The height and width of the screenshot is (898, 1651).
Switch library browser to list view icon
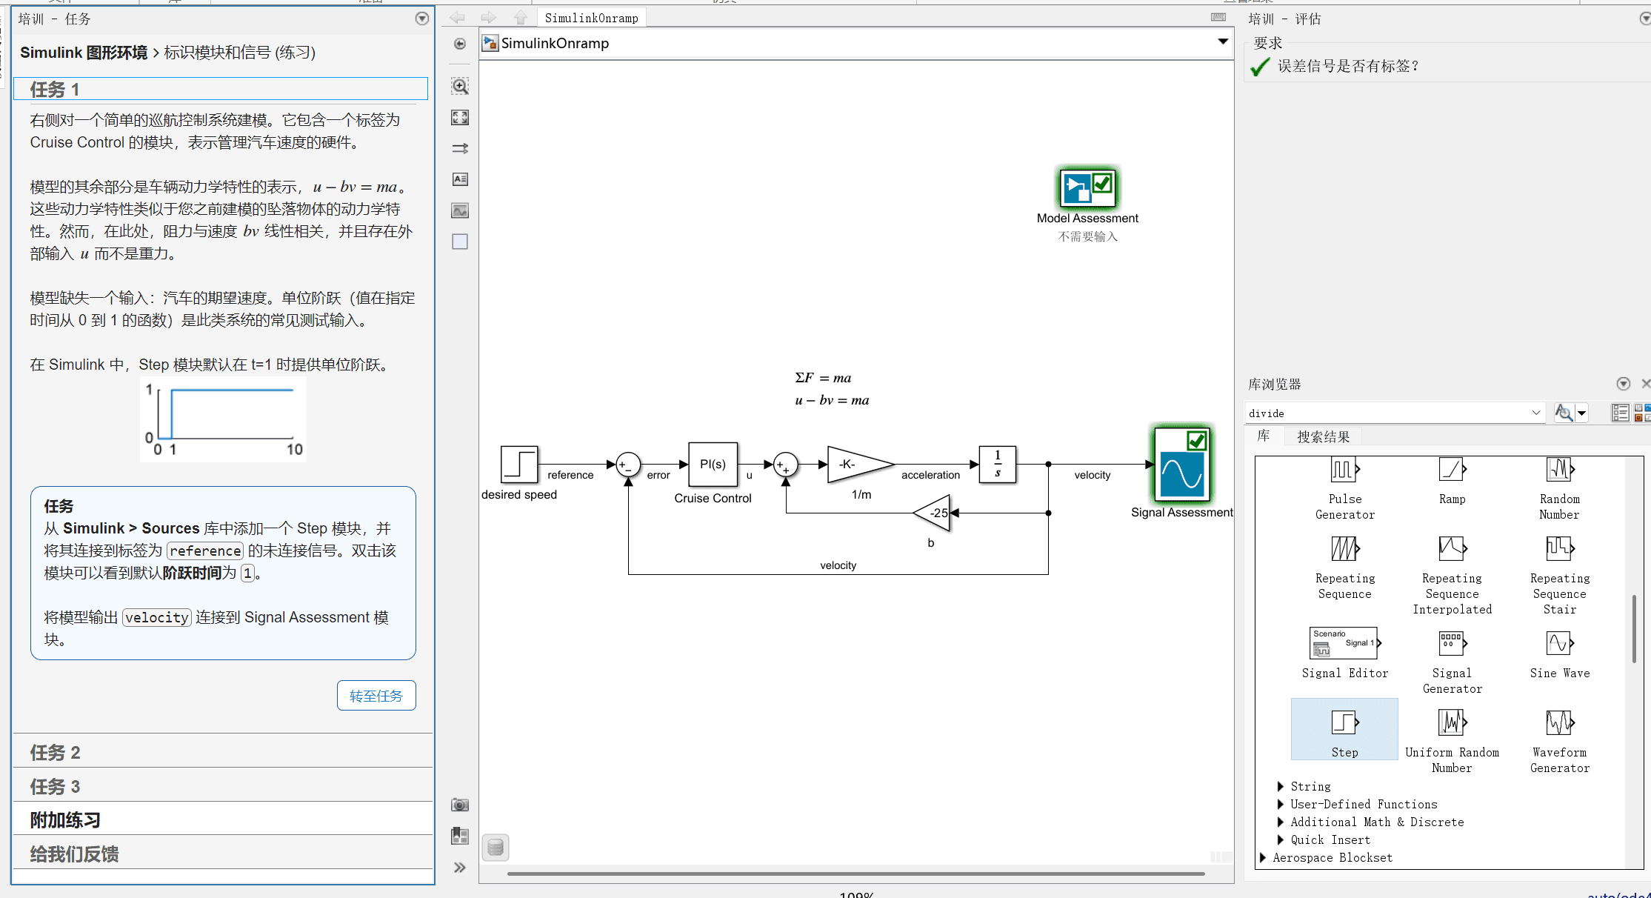(1620, 413)
